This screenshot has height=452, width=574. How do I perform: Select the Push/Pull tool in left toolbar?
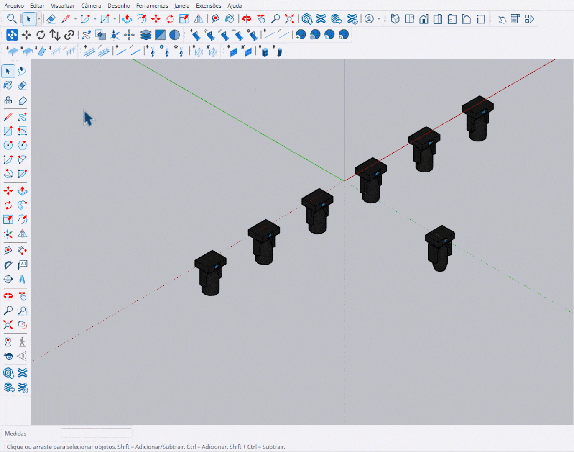pyautogui.click(x=22, y=191)
